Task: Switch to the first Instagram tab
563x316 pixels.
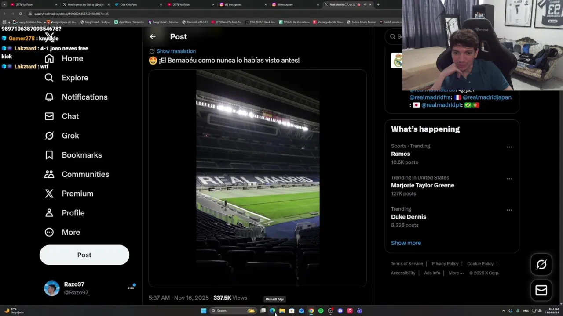Action: pyautogui.click(x=243, y=4)
